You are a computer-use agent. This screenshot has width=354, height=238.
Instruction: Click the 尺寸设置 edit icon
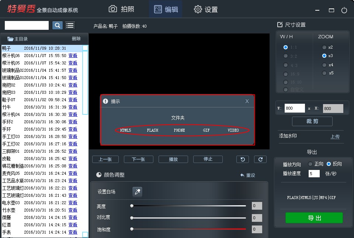[x=280, y=25]
